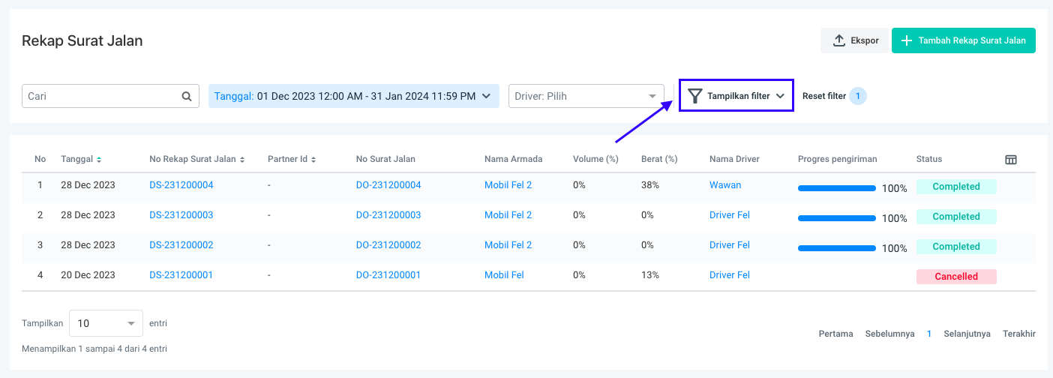1053x378 pixels.
Task: Expand Tampilkan filter chevron
Action: coord(780,96)
